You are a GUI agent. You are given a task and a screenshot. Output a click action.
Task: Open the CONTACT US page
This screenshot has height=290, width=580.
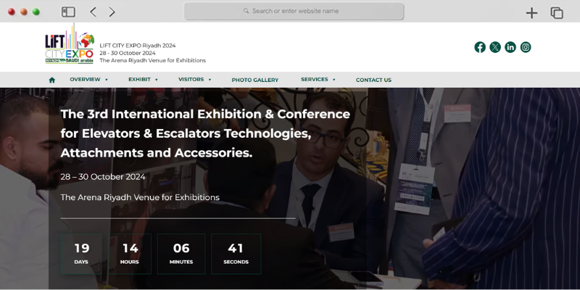click(x=373, y=80)
